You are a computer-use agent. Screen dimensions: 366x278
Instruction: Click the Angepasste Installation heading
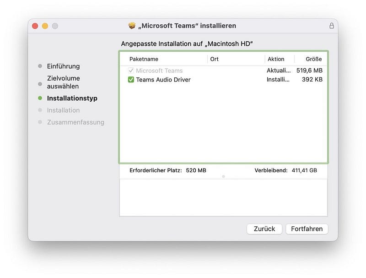pos(187,44)
